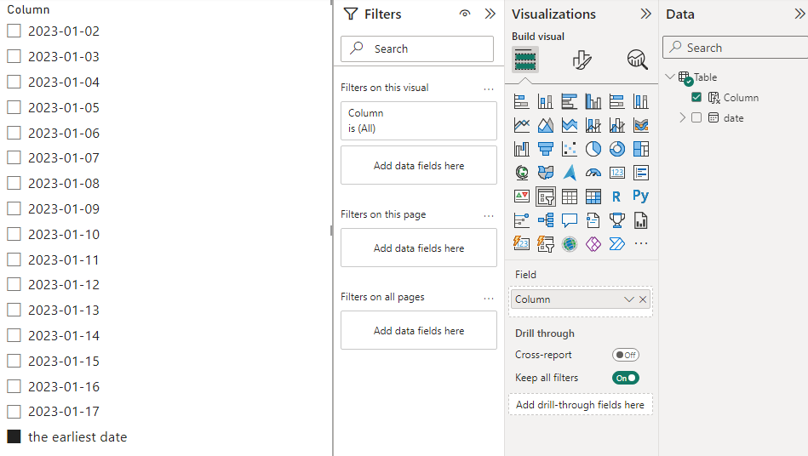This screenshot has height=456, width=808.
Task: Add an Azure map visual
Action: click(569, 173)
